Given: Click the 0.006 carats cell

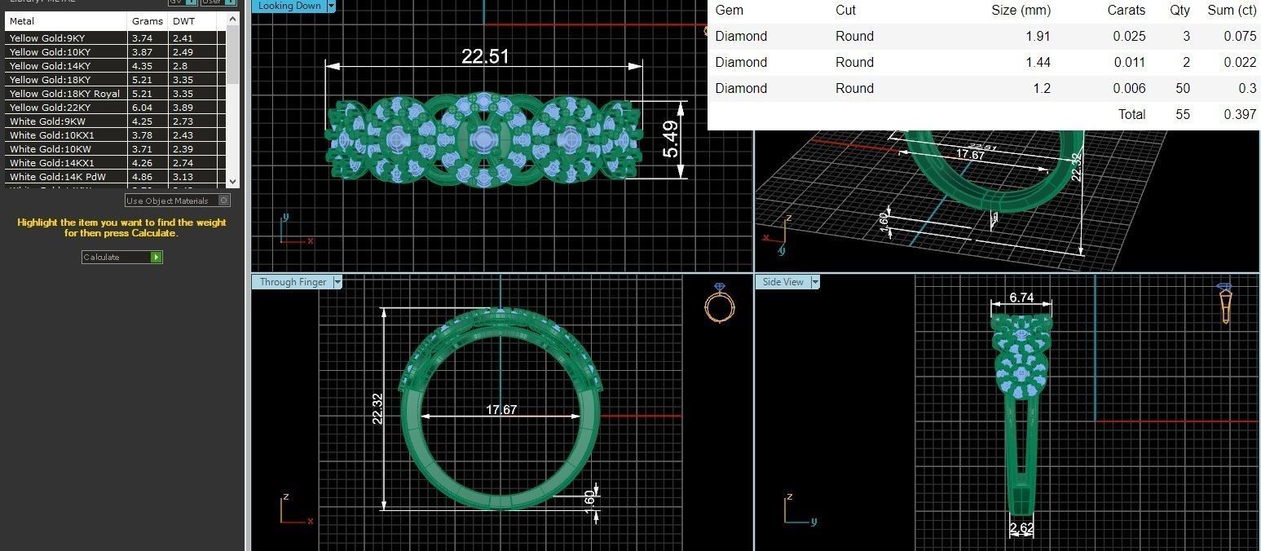Looking at the screenshot, I should coord(1129,88).
